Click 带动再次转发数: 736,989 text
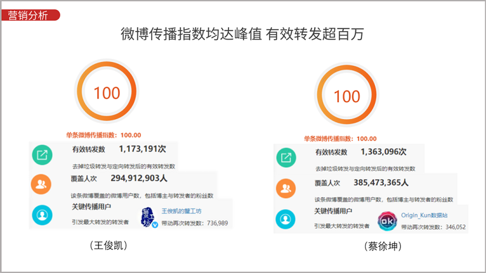 click(194, 223)
